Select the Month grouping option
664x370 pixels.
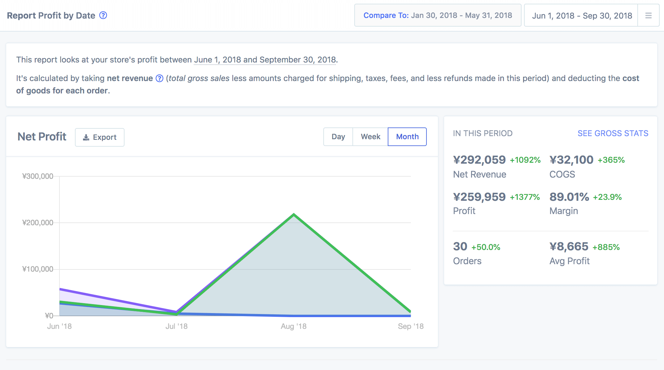[407, 137]
